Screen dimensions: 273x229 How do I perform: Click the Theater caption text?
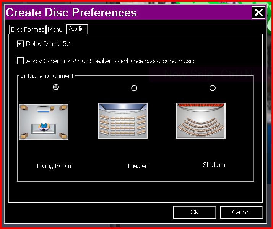(137, 166)
